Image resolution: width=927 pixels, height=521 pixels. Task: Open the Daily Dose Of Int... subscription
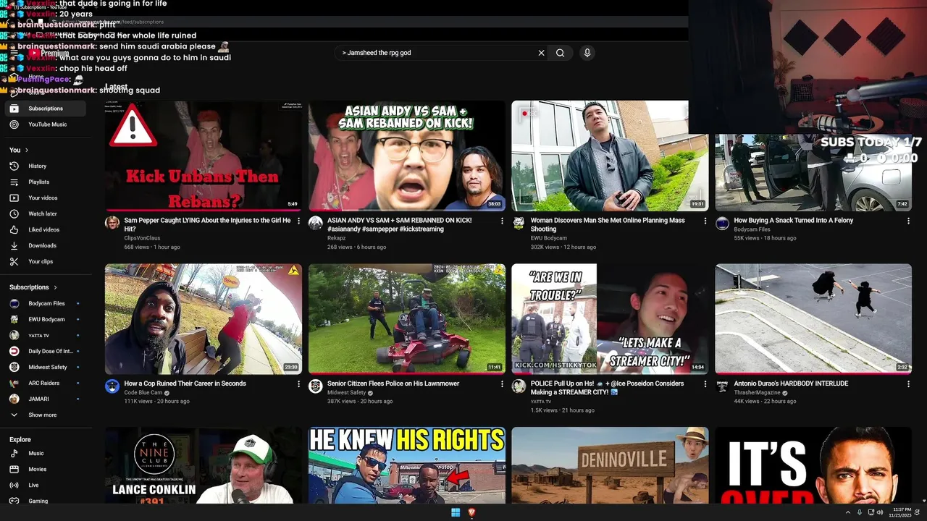(45, 352)
